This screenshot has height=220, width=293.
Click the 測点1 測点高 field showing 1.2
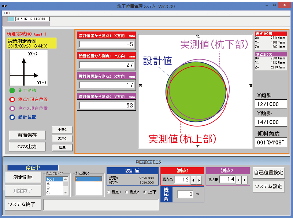182,180
